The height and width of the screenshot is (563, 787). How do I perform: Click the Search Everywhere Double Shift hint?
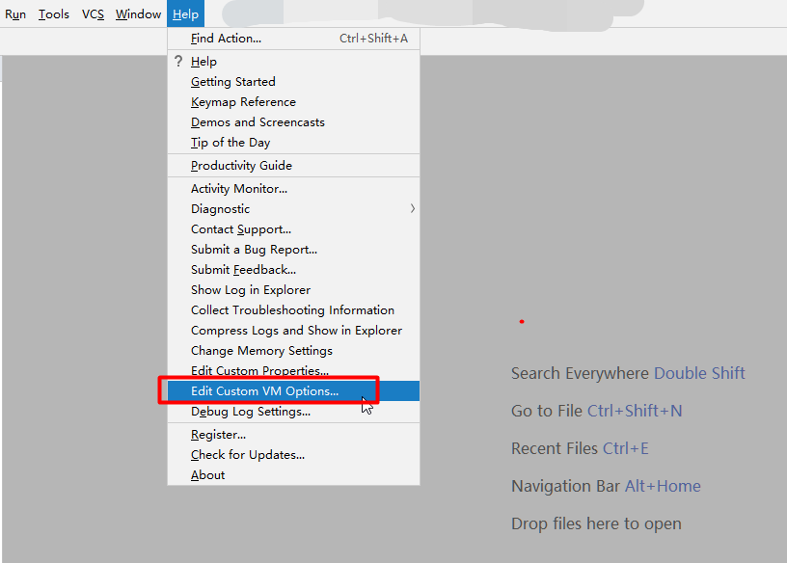[628, 373]
